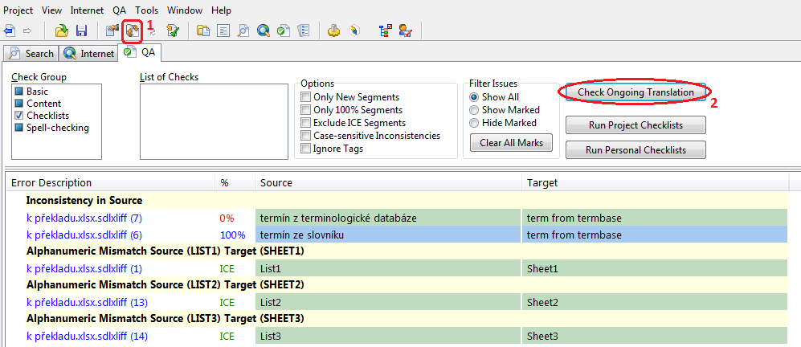Screen dimensions: 801x347
Task: Click the Clear All Marks button
Action: pos(511,143)
